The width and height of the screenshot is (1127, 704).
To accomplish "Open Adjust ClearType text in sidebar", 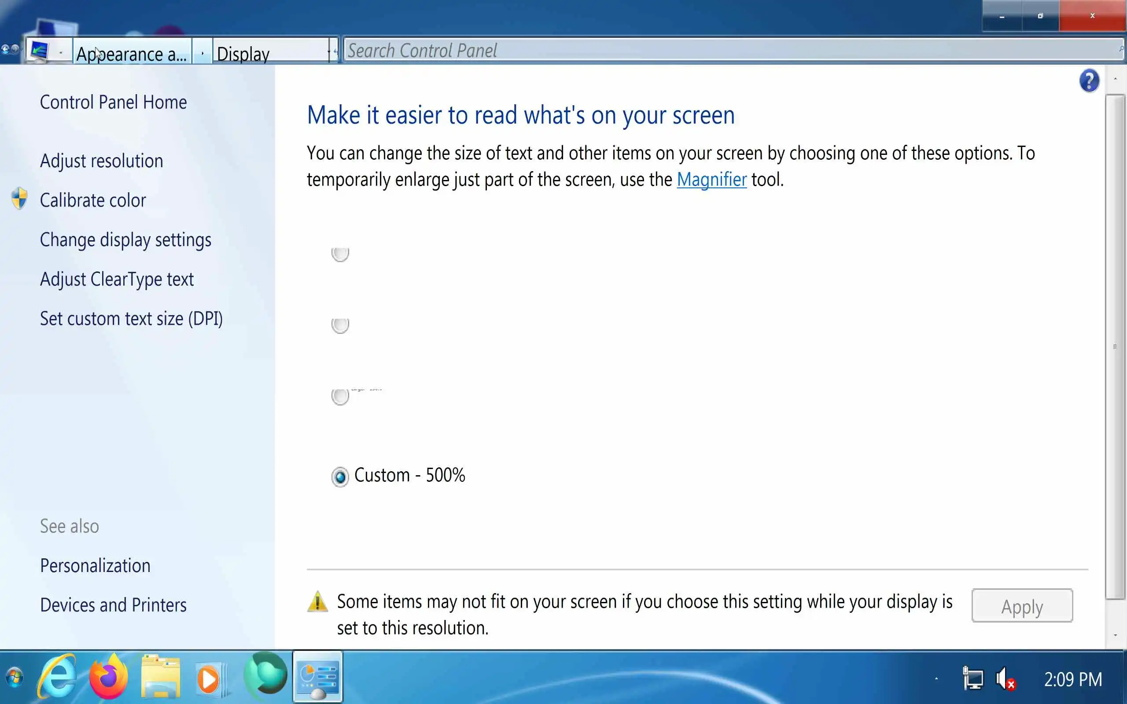I will [x=116, y=279].
